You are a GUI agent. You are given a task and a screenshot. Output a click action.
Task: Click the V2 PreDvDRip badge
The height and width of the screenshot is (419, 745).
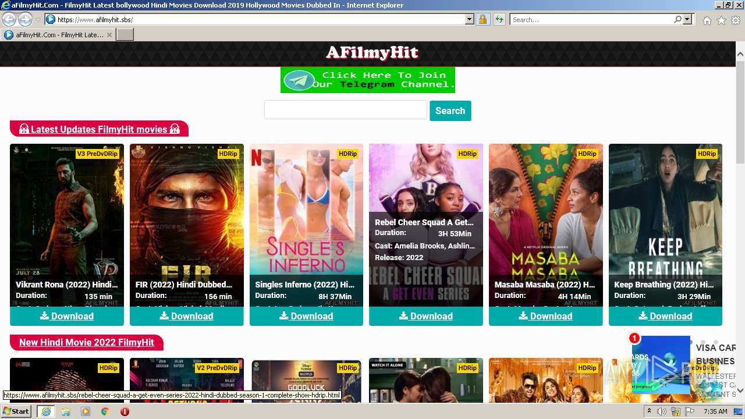pyautogui.click(x=217, y=368)
